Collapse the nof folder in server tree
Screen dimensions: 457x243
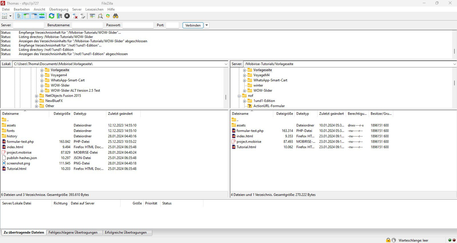(239, 96)
